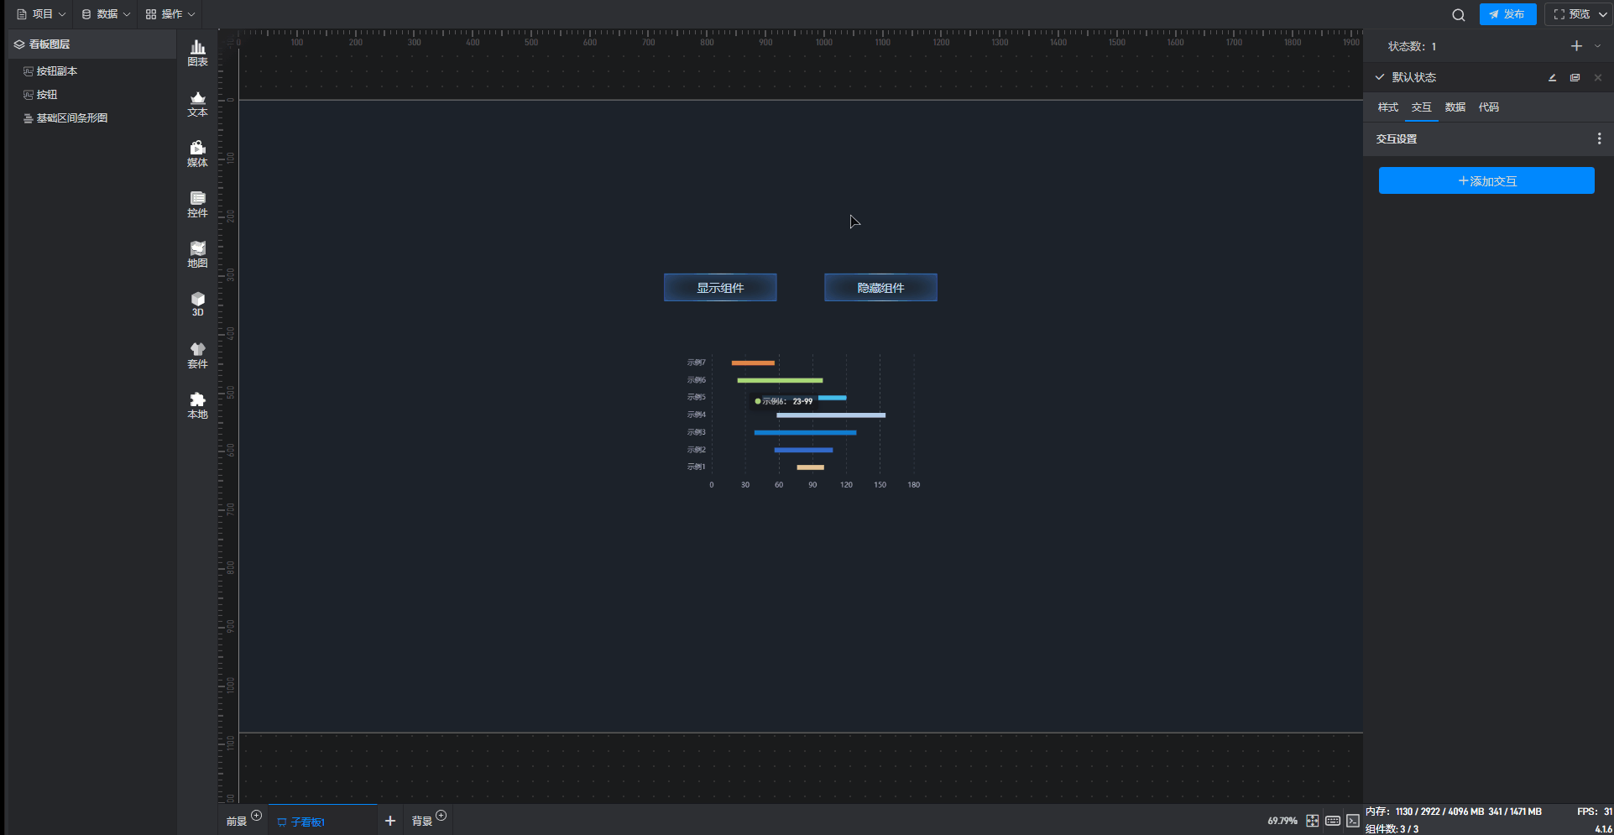Open the 交互设置 three-dot options menu
Image resolution: width=1614 pixels, height=835 pixels.
coord(1599,139)
